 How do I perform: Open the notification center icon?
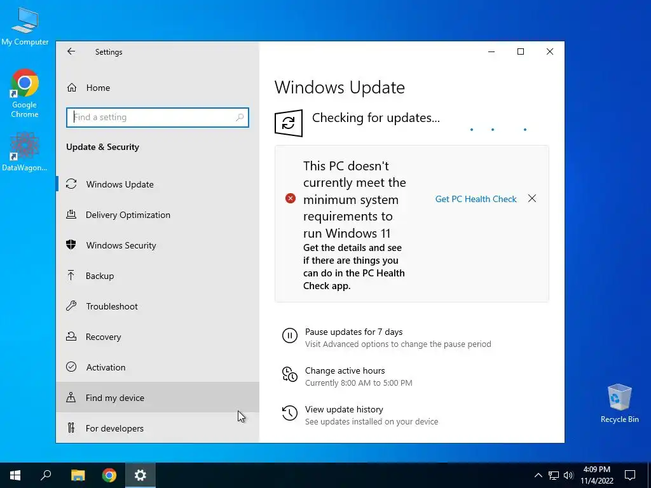point(630,475)
